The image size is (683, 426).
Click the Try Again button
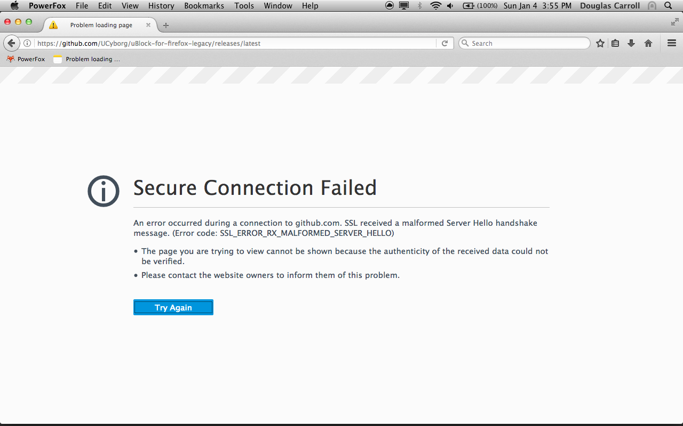(173, 307)
